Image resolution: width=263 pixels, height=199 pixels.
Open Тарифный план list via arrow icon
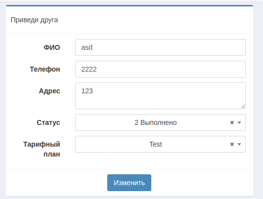point(239,144)
